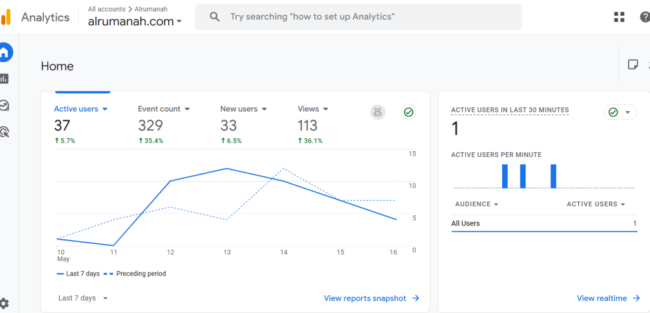Viewport: 650px width, 313px height.
Task: Open the alrumanah.com property selector
Action: tap(135, 22)
